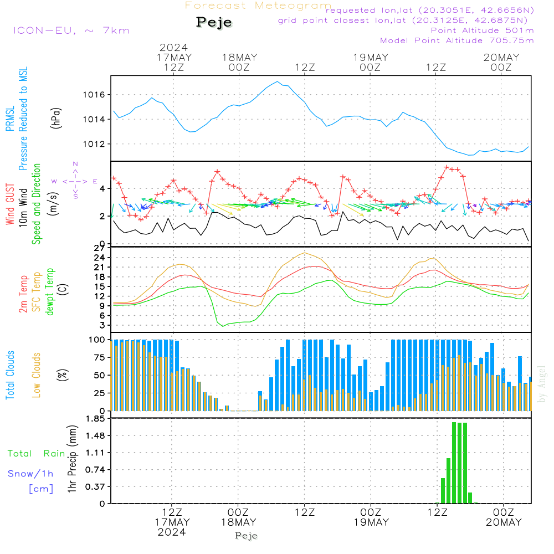Click 'Point Altitude 501m' text
554x554 pixels.
point(483,30)
